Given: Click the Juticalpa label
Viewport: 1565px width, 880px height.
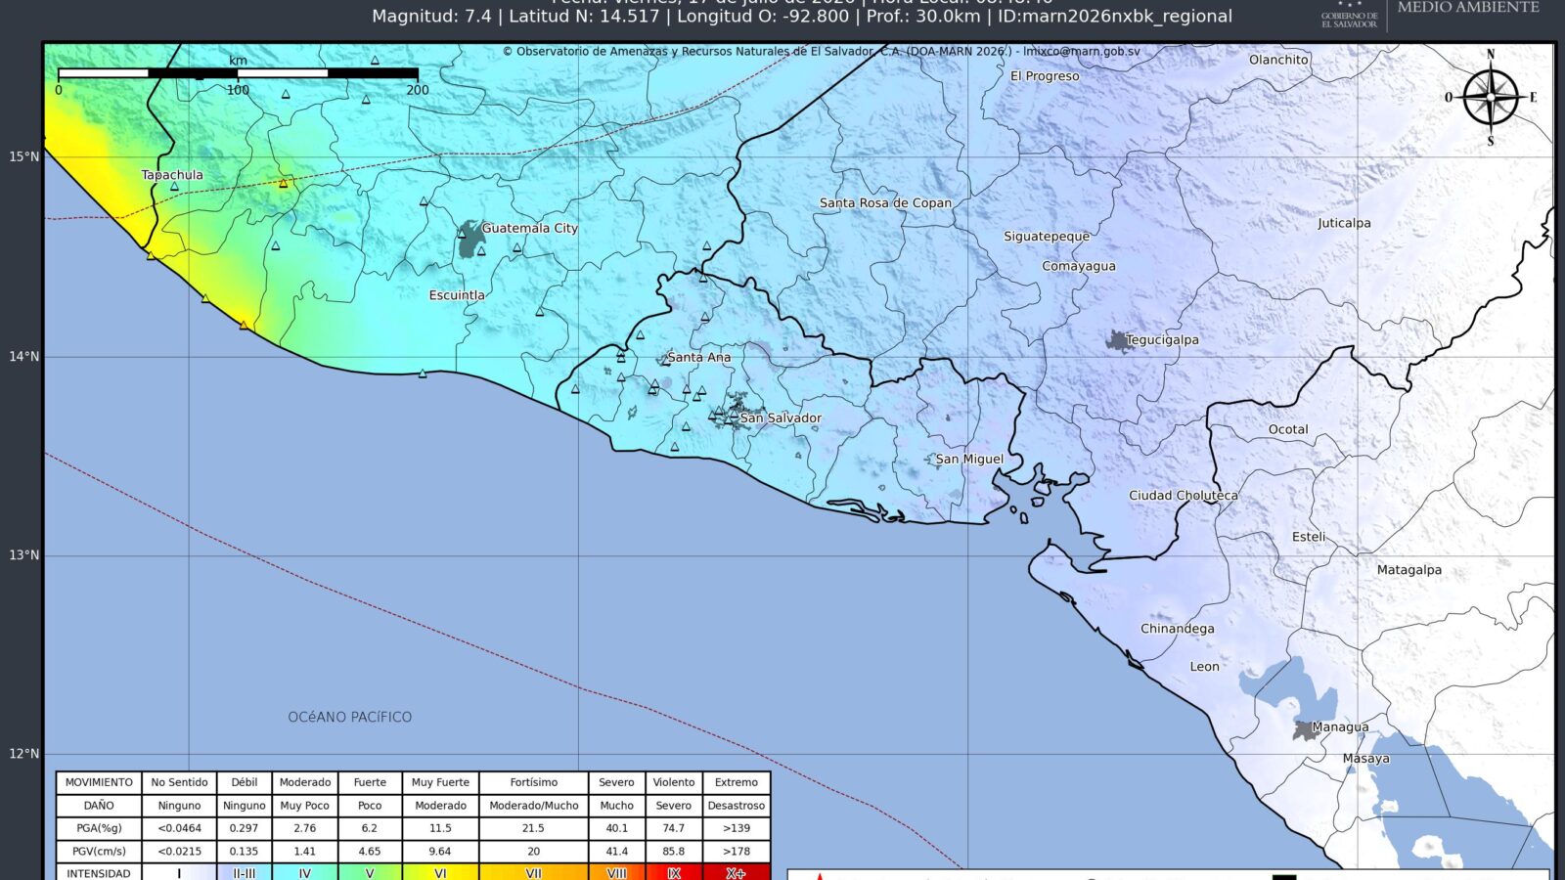Looking at the screenshot, I should tap(1344, 223).
